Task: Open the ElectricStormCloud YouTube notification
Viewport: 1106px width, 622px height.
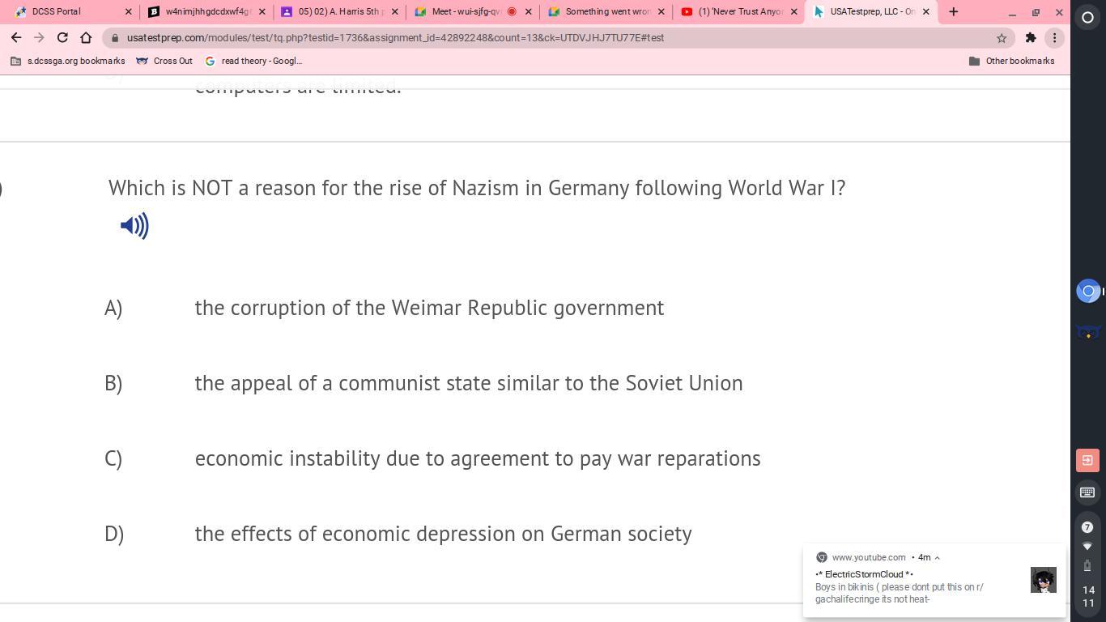Action: (934, 581)
